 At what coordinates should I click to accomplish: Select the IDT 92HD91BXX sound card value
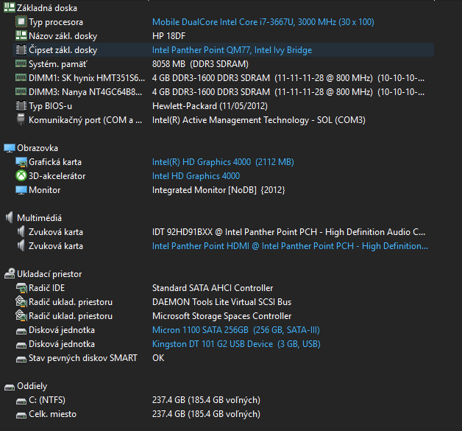pyautogui.click(x=288, y=232)
